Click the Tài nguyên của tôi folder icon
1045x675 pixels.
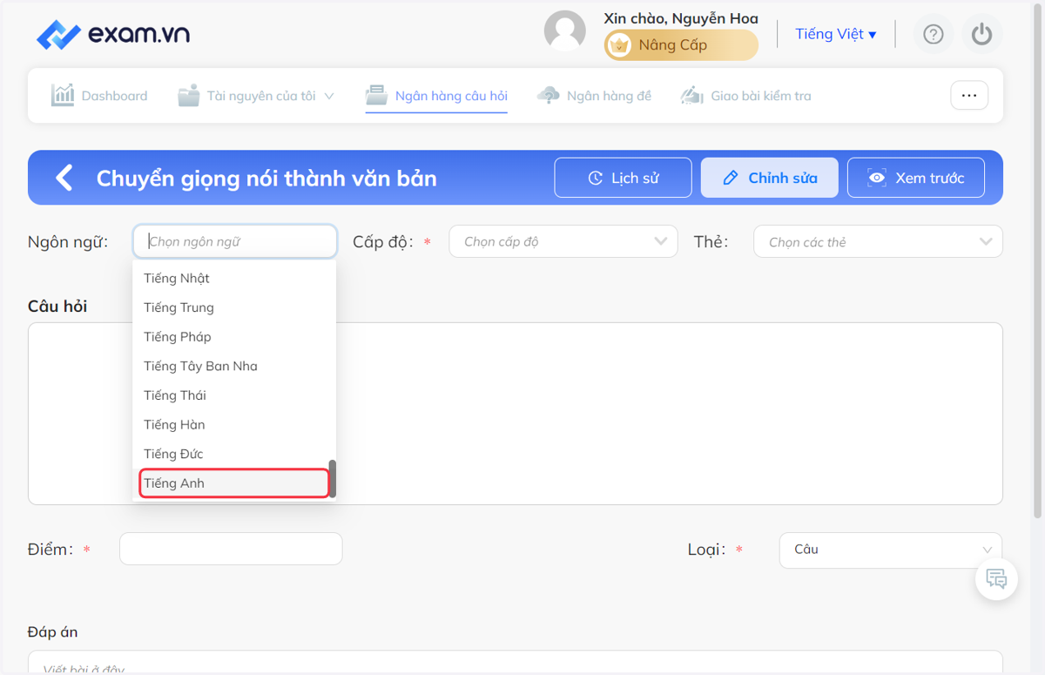(x=188, y=95)
